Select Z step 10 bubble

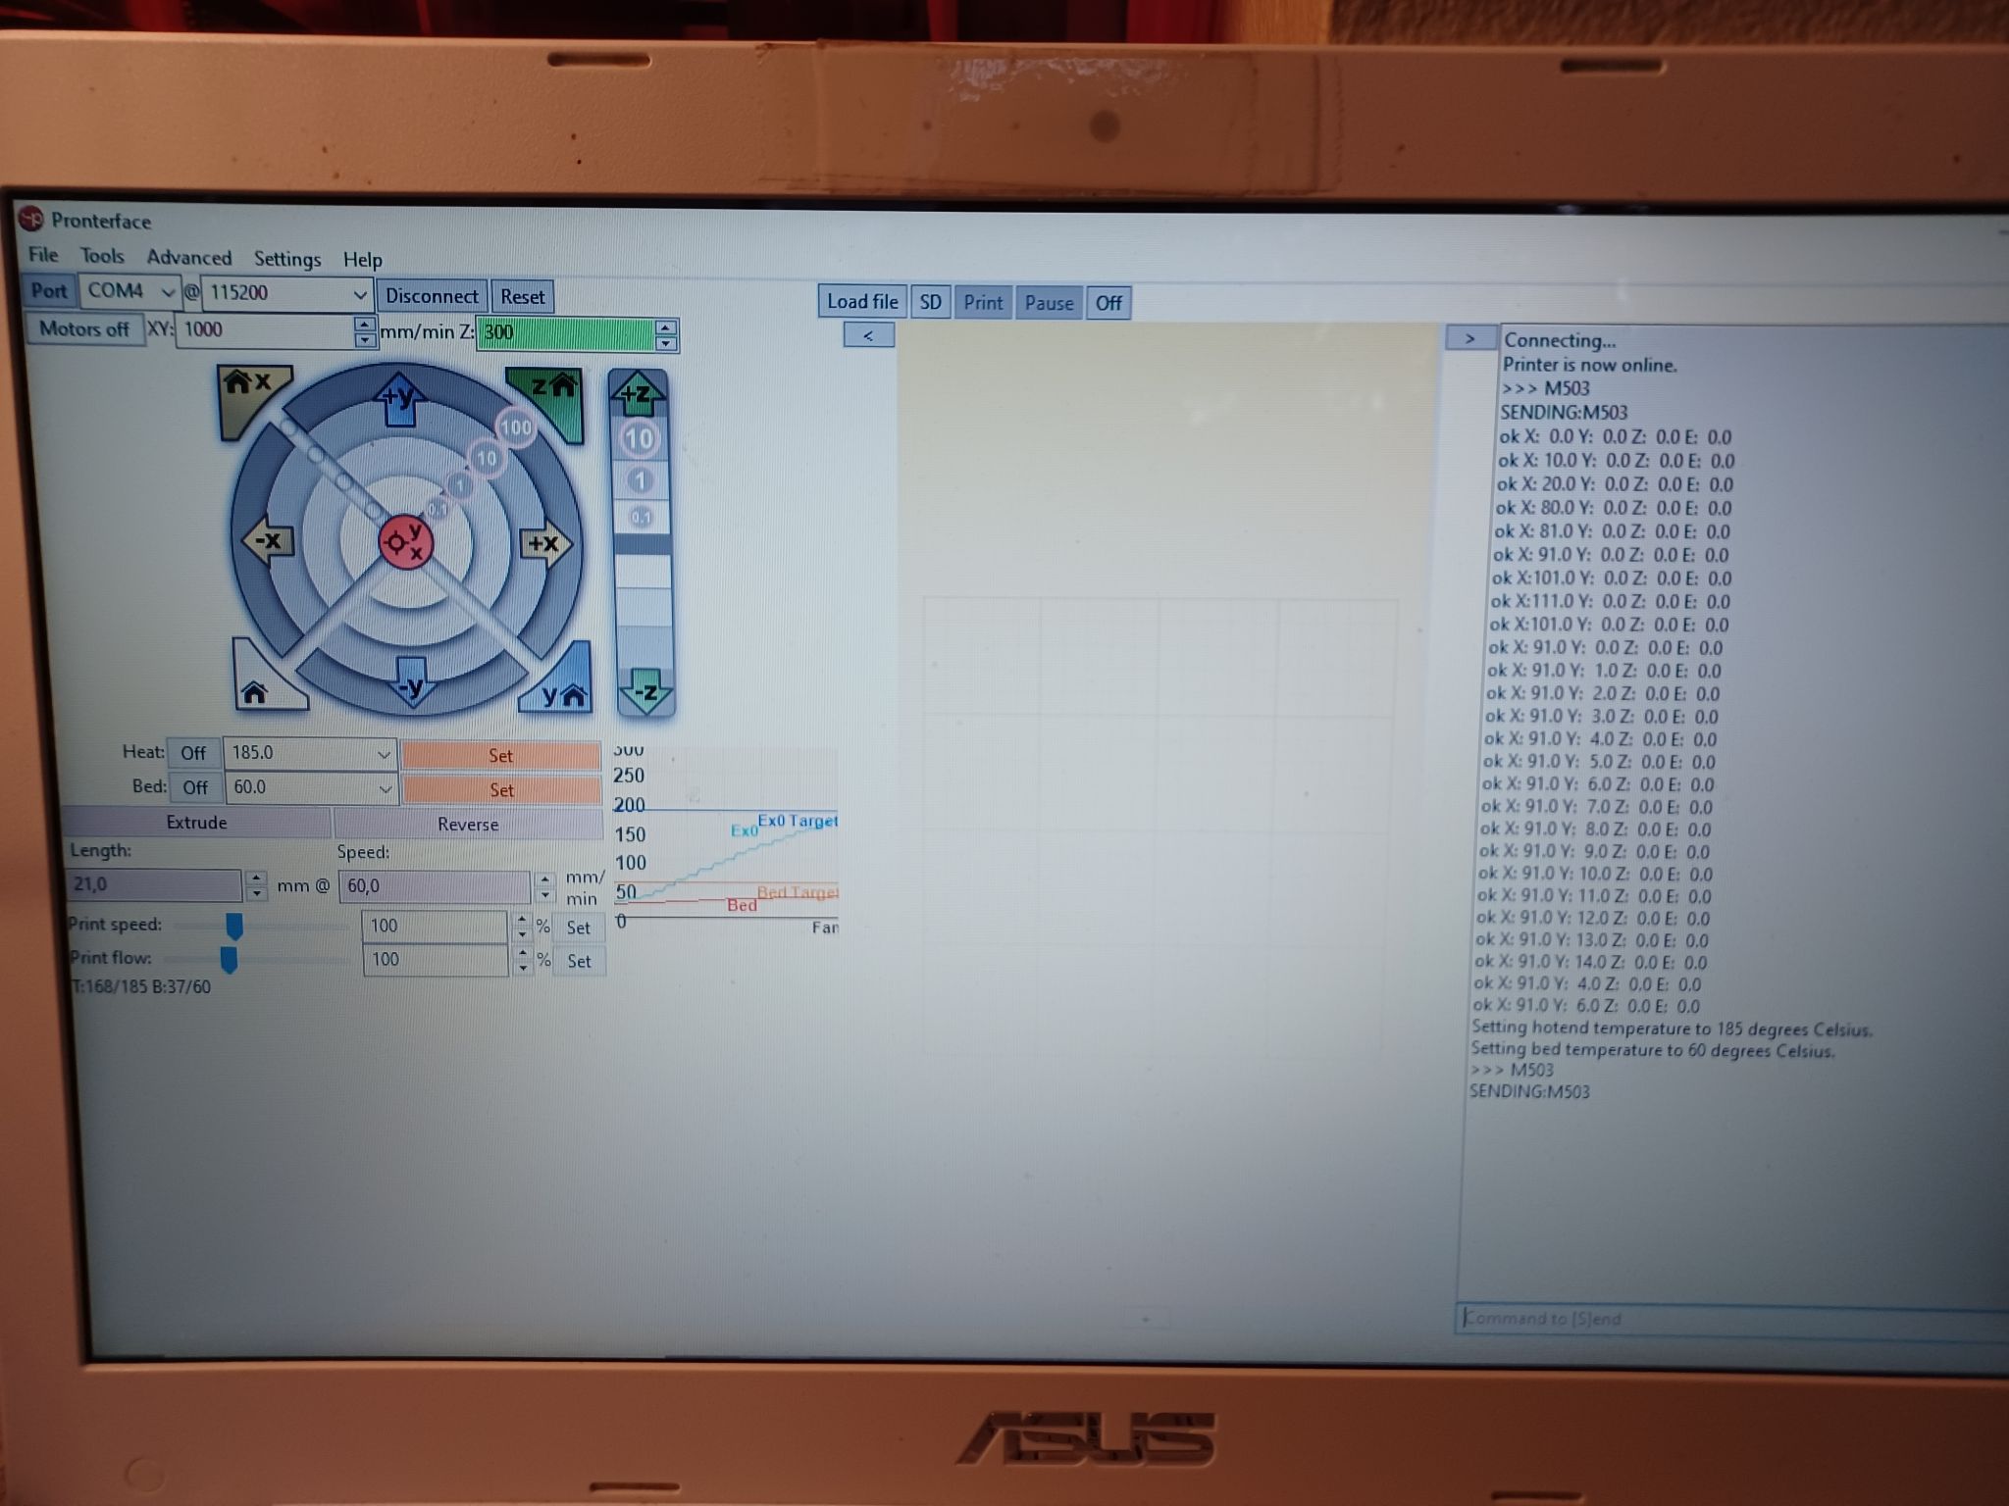pos(639,439)
